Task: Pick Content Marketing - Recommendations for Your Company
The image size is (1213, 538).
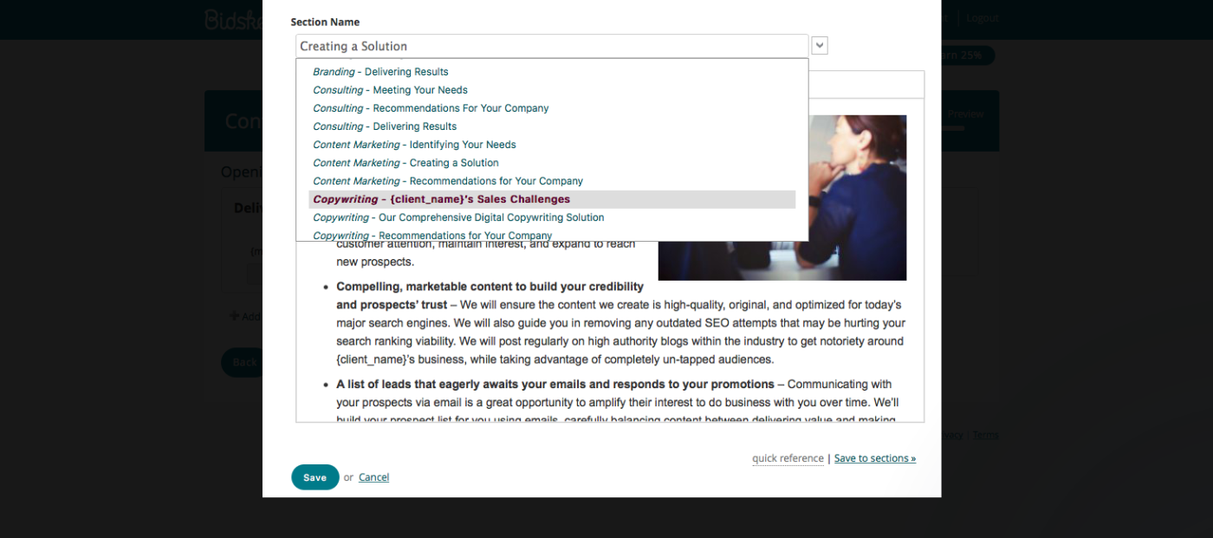Action: (448, 181)
